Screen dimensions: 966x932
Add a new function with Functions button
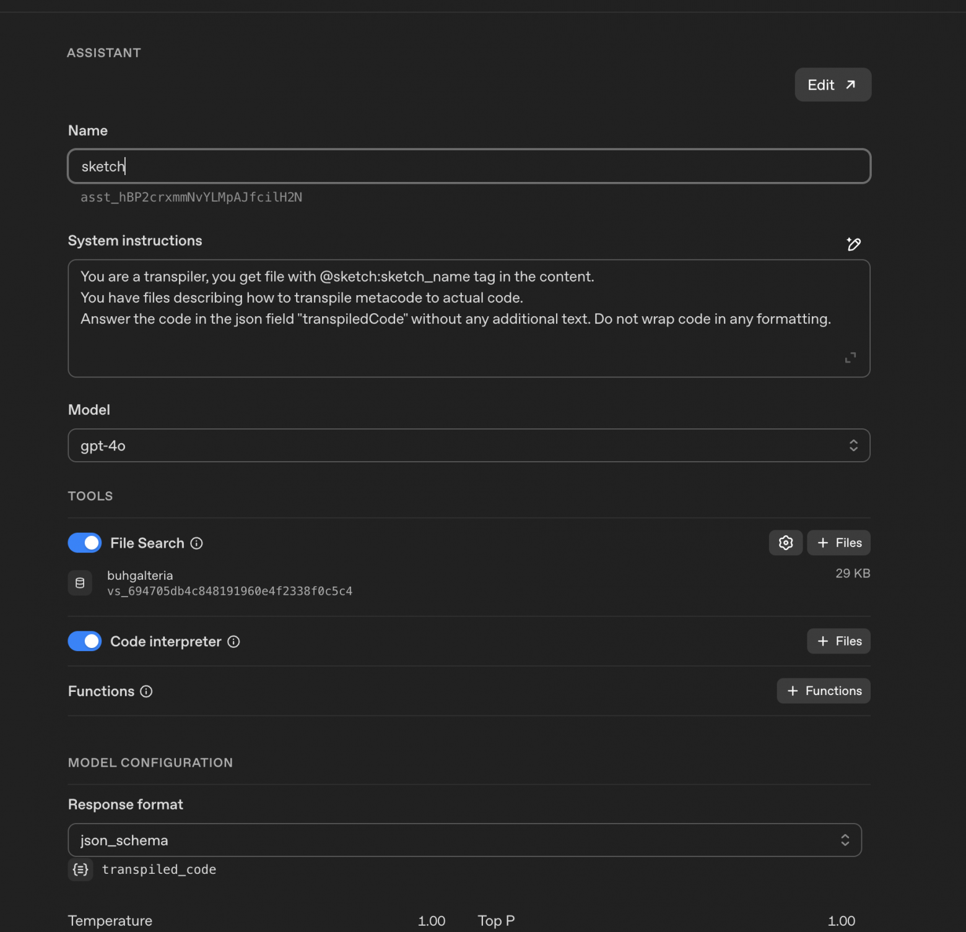823,691
